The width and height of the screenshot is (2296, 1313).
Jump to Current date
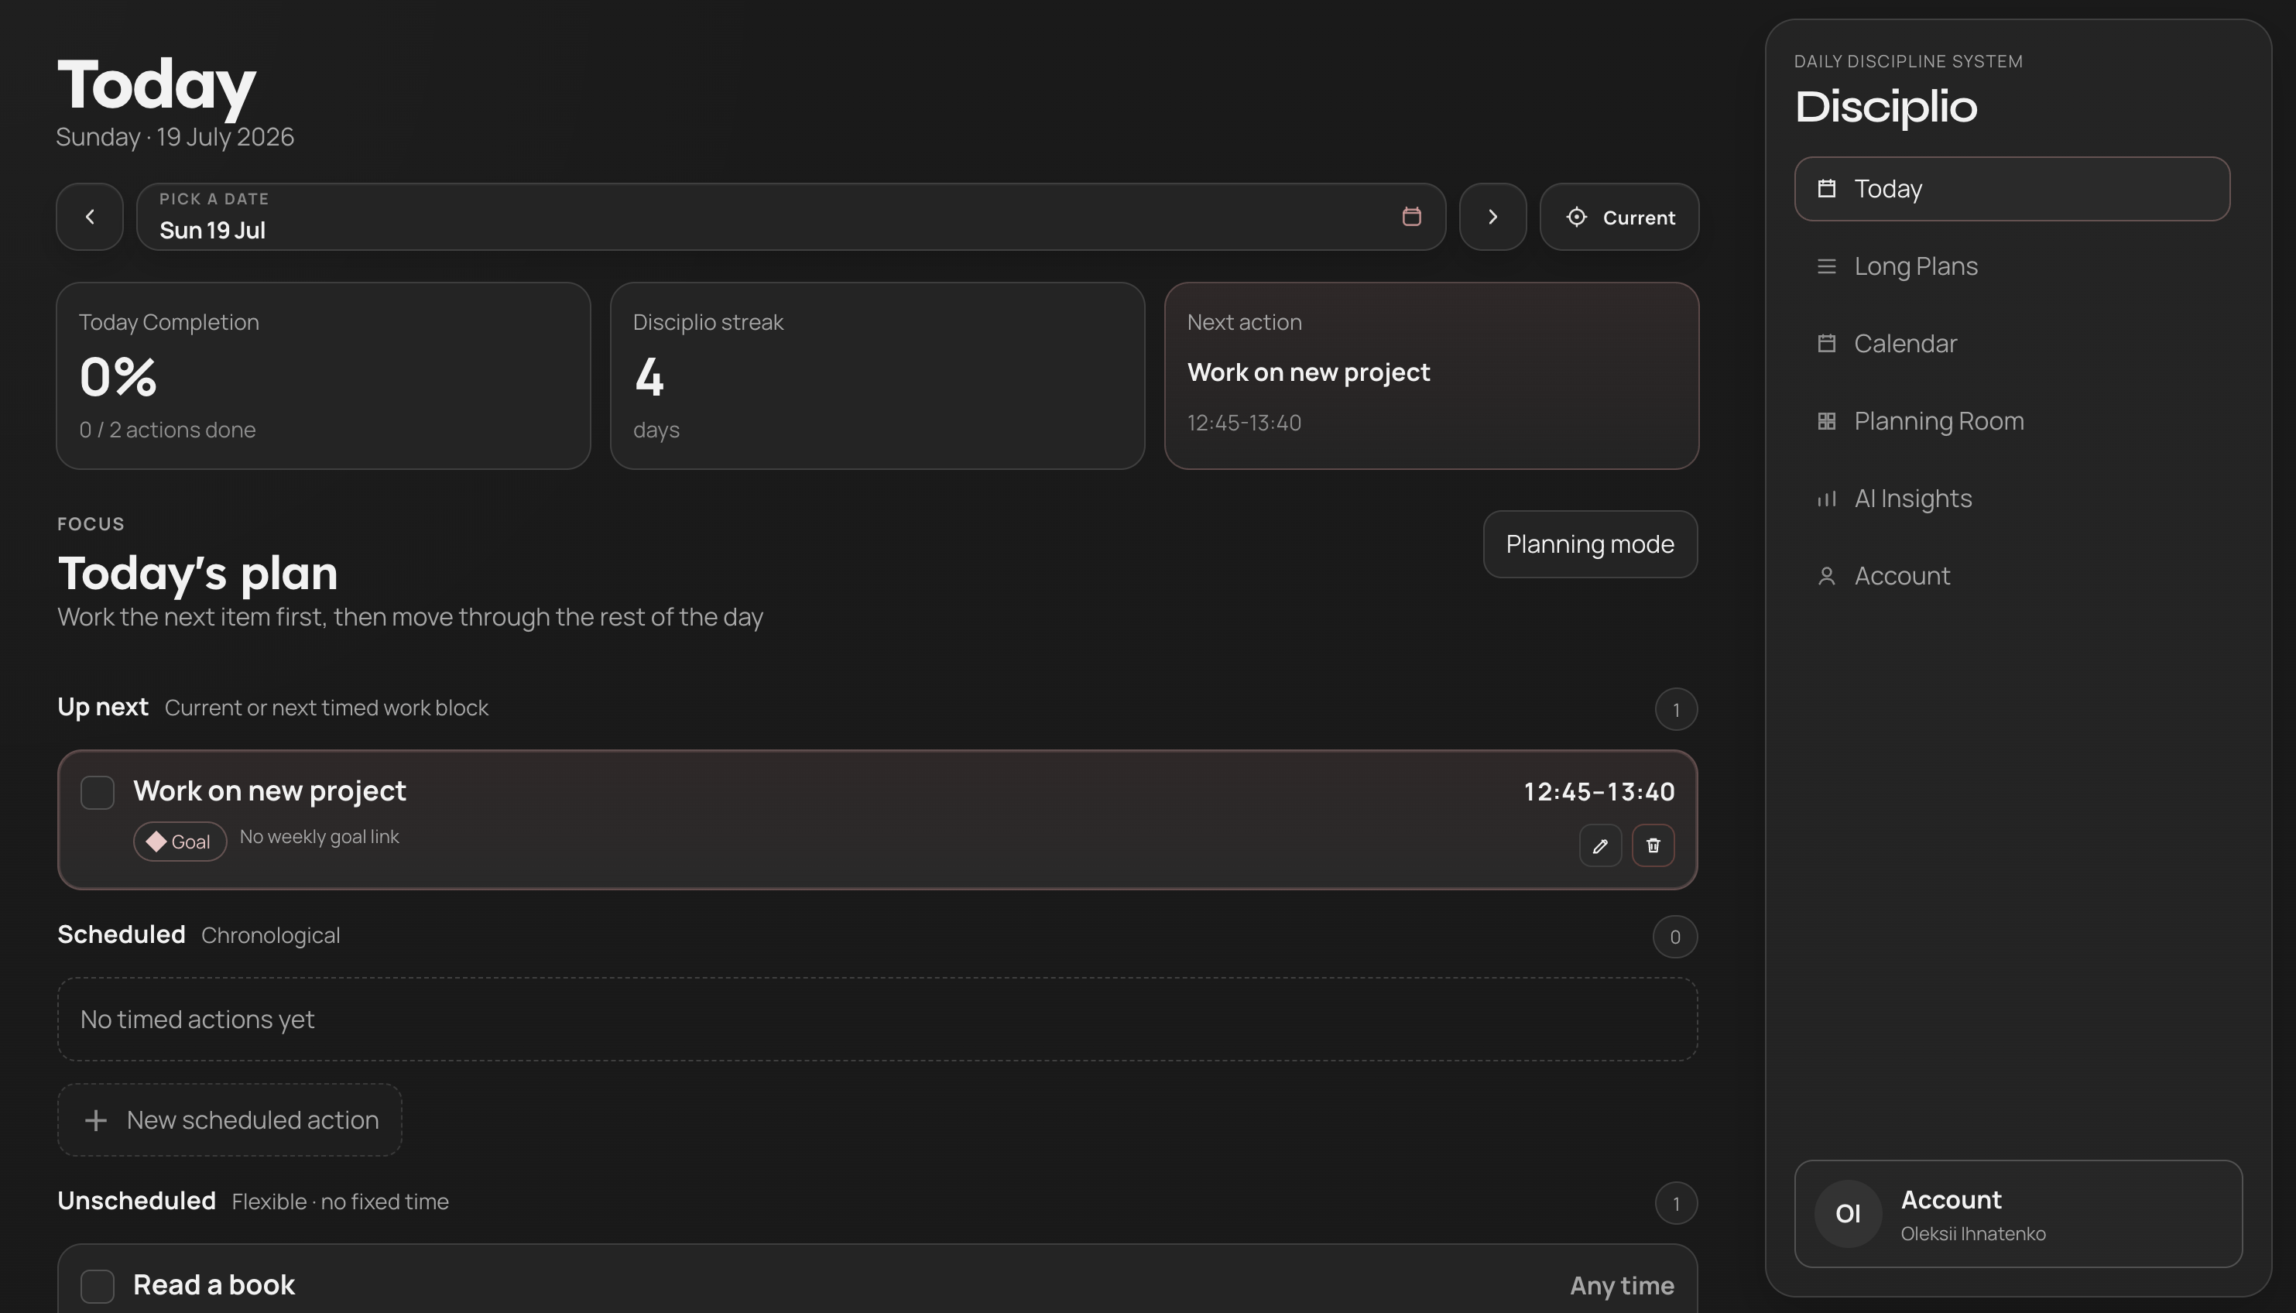pyautogui.click(x=1619, y=217)
